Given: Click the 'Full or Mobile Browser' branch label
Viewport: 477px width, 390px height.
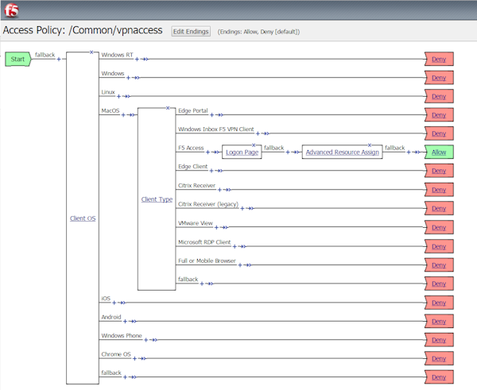Looking at the screenshot, I should click(x=207, y=261).
